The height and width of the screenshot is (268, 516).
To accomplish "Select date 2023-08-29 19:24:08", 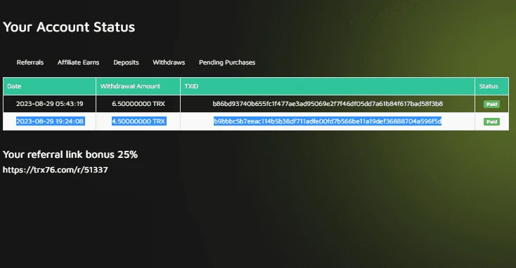I will (50, 121).
